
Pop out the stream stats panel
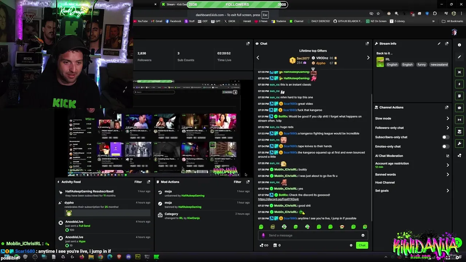[x=248, y=44]
